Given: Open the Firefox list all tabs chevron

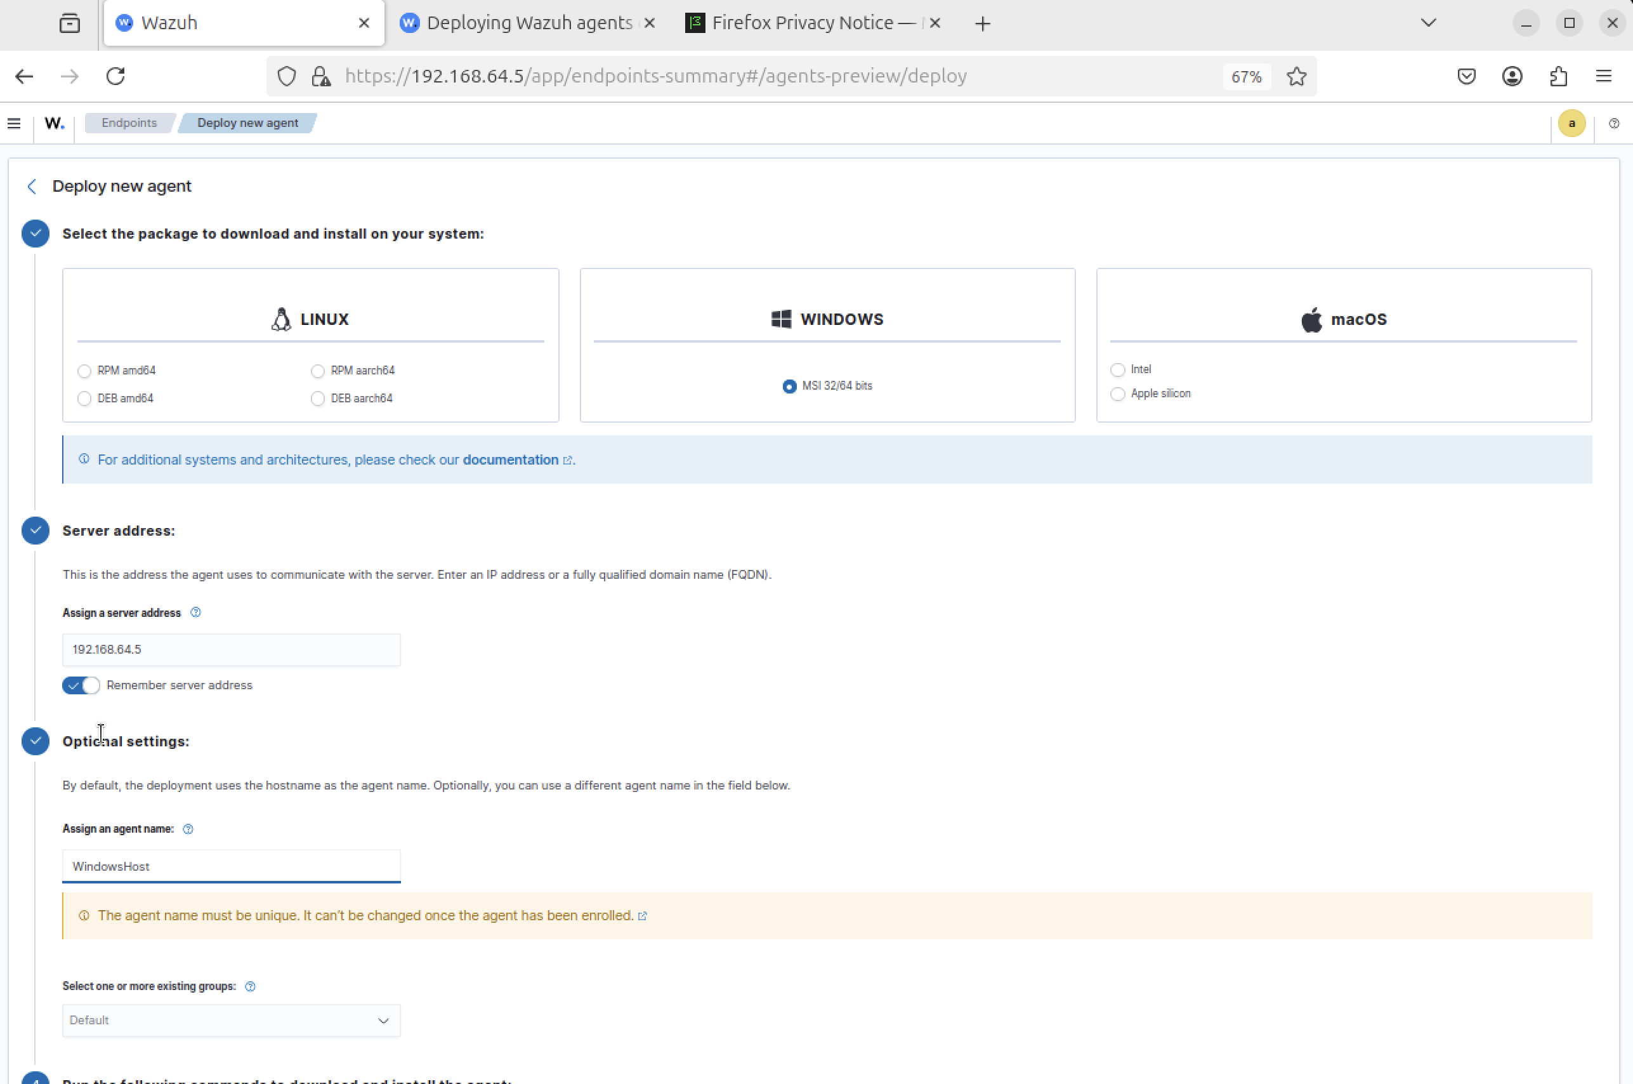Looking at the screenshot, I should (1429, 23).
